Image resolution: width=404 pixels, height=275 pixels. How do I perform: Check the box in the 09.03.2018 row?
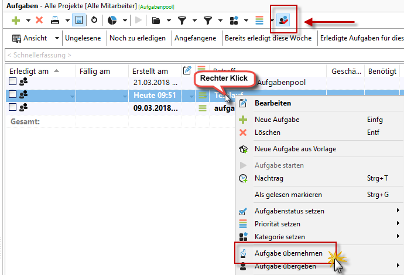pos(13,107)
